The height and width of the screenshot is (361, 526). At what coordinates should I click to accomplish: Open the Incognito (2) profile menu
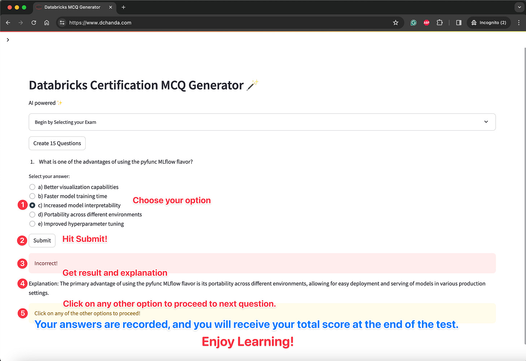pos(489,22)
